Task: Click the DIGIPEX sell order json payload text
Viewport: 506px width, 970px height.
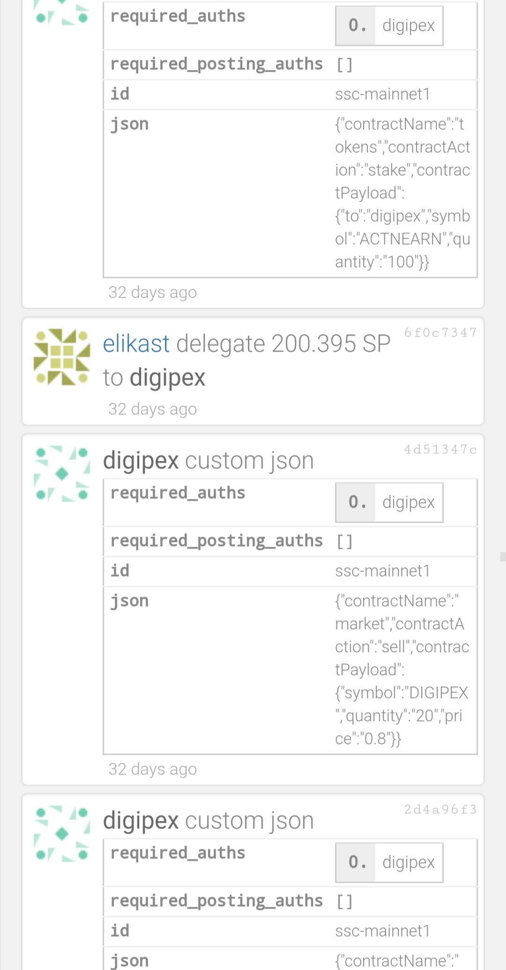Action: (x=401, y=669)
